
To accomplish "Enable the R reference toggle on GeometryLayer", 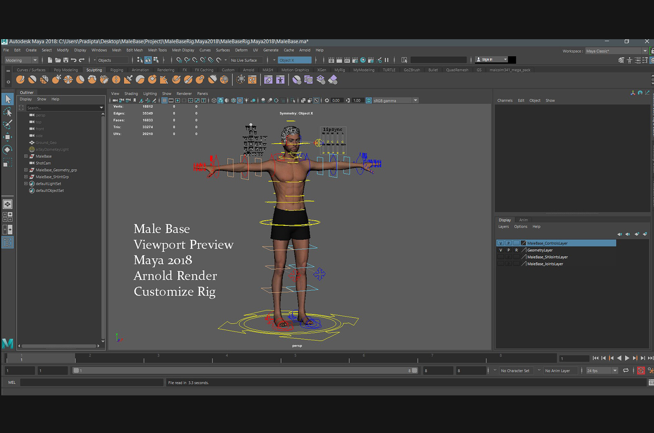I will pos(516,250).
